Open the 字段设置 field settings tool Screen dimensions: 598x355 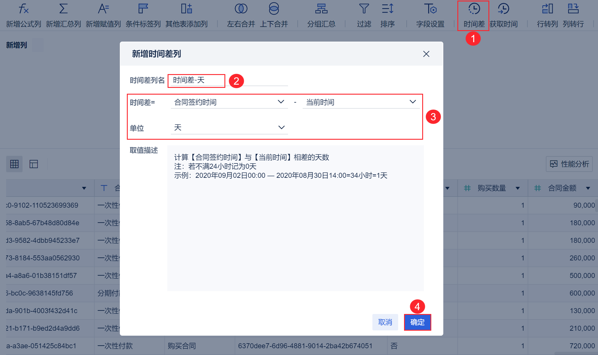(x=430, y=16)
